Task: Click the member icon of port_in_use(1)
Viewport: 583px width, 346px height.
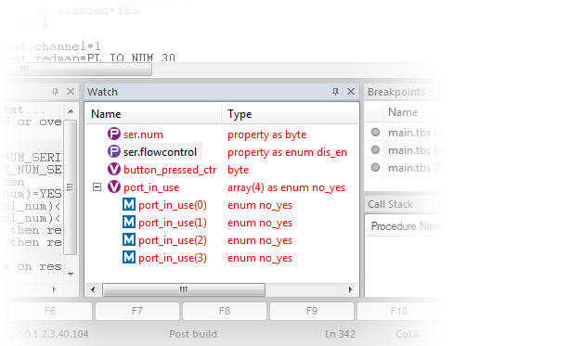Action: tap(129, 222)
